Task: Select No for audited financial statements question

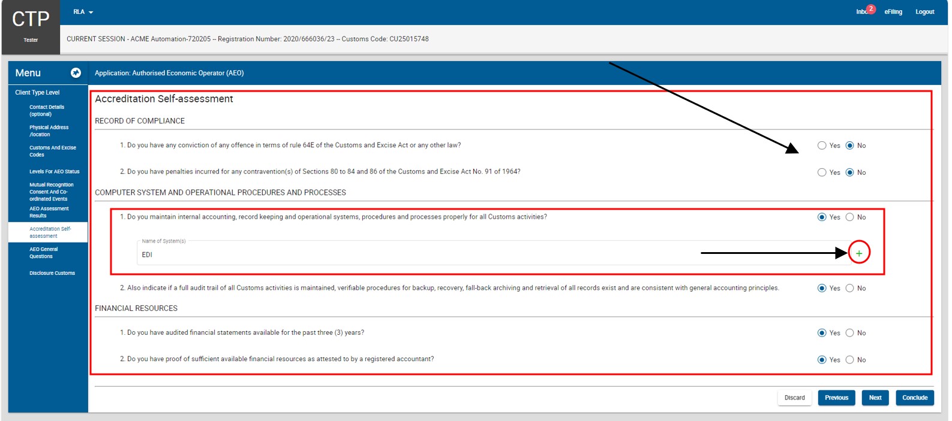Action: [x=849, y=333]
